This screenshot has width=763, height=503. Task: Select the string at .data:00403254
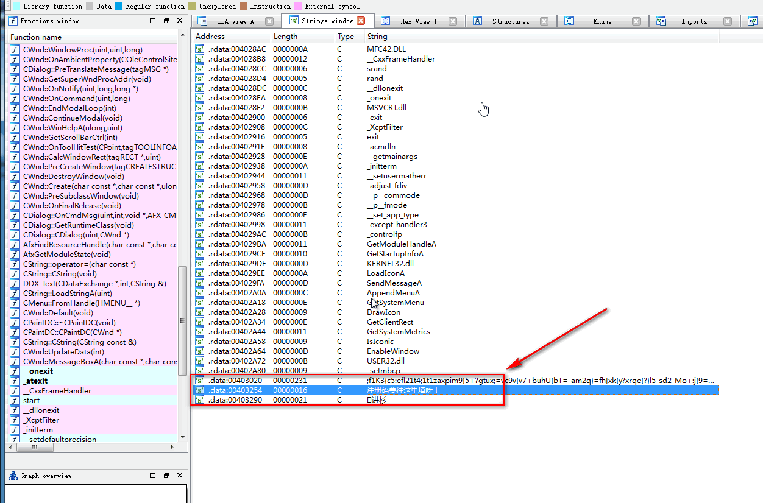[x=455, y=390]
